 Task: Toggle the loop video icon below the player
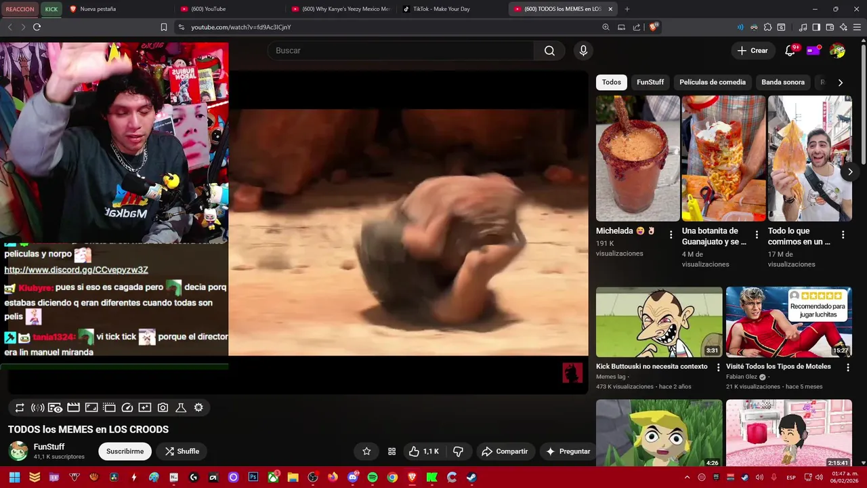pos(20,407)
